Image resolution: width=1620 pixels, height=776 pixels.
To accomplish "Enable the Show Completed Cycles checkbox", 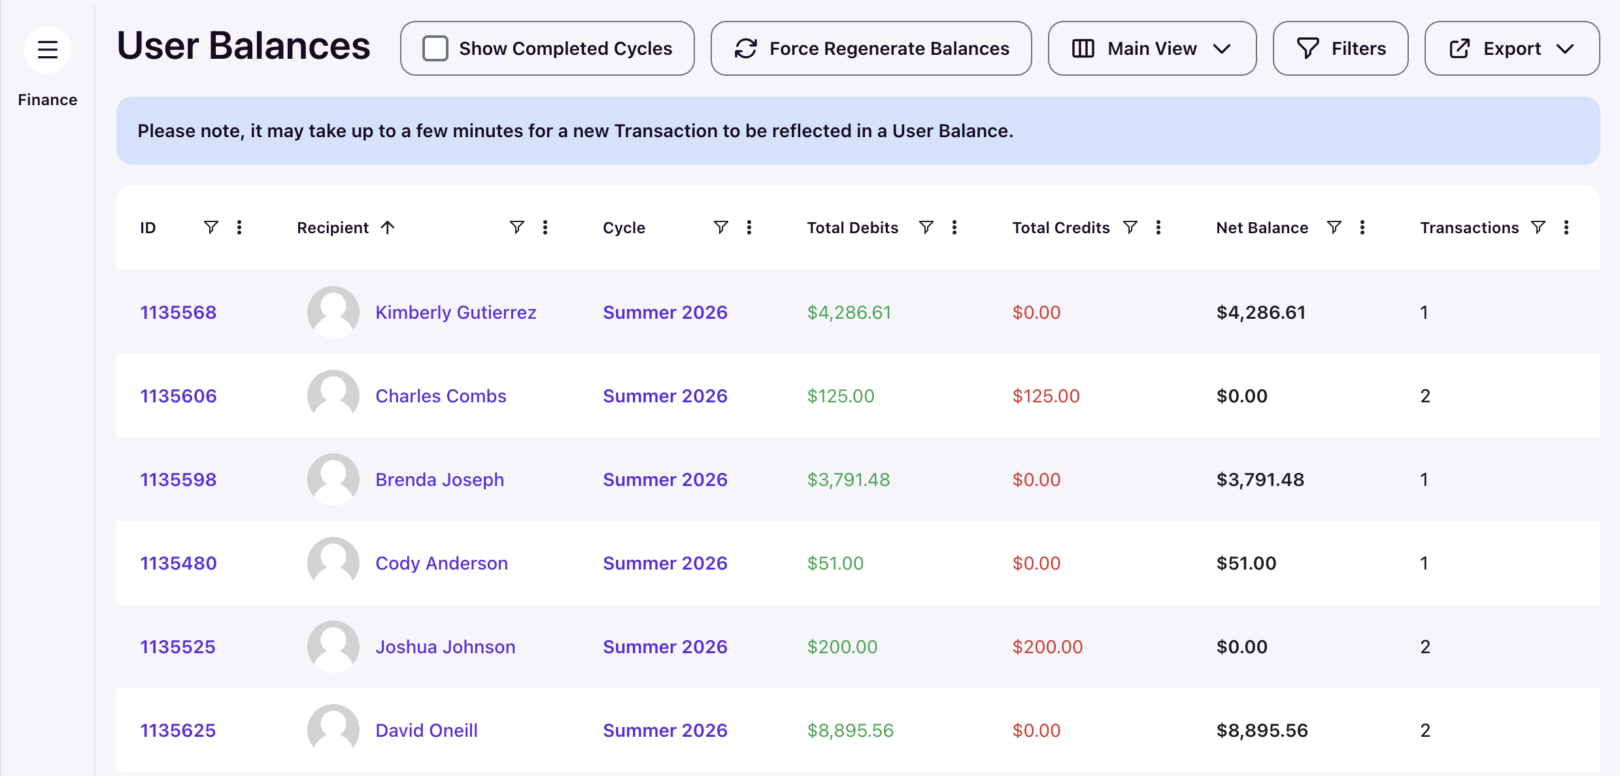I will [x=435, y=48].
